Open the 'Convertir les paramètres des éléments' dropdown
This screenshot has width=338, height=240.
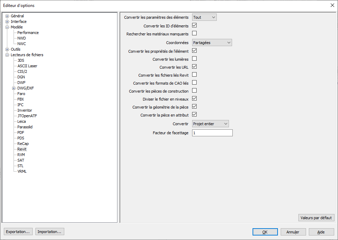coord(204,17)
